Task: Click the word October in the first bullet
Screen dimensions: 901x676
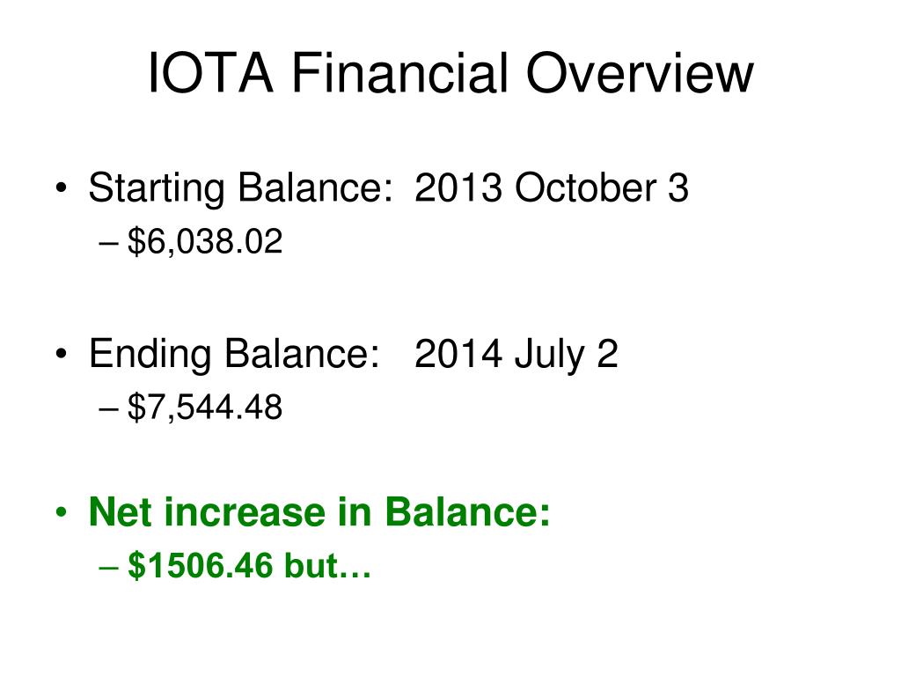Action: (x=585, y=188)
